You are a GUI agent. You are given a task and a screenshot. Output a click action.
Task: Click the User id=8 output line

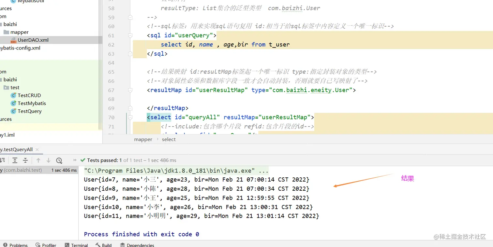pyautogui.click(x=197, y=188)
